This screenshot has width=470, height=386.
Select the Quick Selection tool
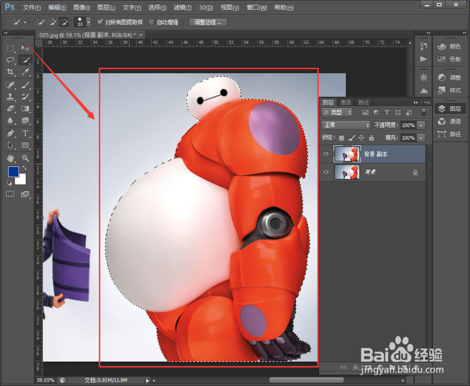[x=25, y=60]
